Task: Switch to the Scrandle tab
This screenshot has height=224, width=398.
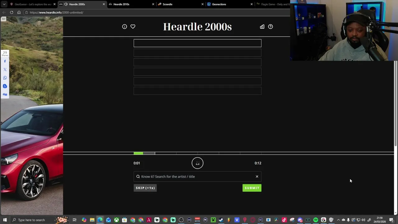Action: (180, 4)
